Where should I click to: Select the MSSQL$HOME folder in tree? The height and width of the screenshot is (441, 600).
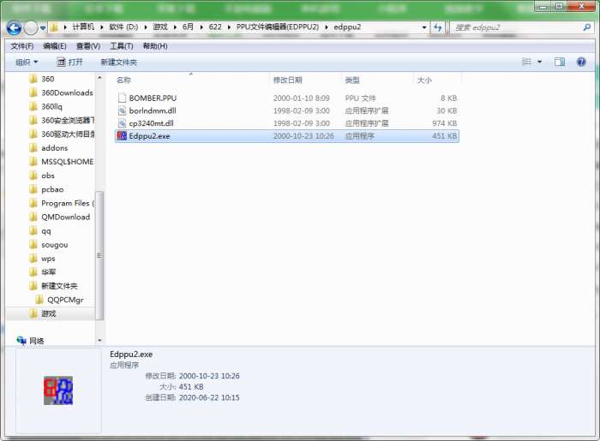67,162
